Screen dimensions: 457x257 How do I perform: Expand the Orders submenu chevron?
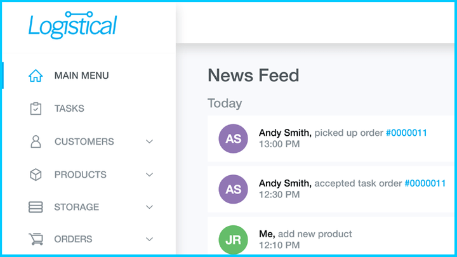point(150,239)
